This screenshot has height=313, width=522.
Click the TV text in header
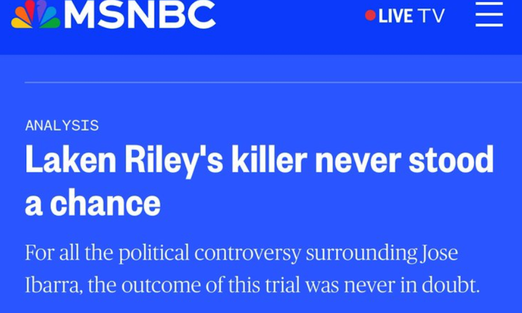pos(432,16)
